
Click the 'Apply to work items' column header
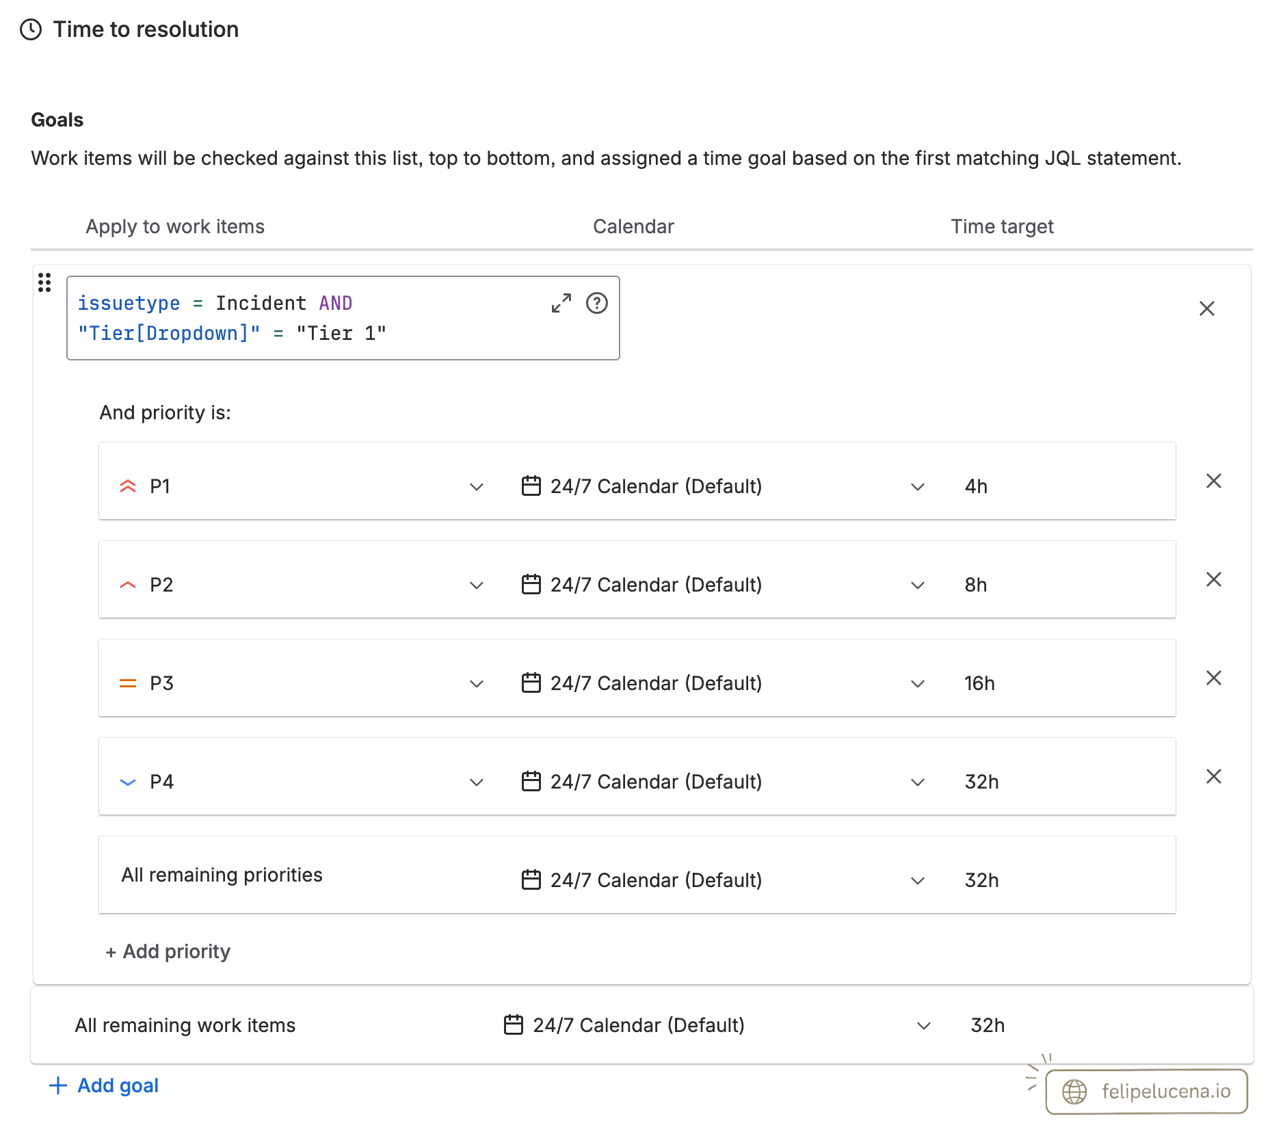coord(175,226)
